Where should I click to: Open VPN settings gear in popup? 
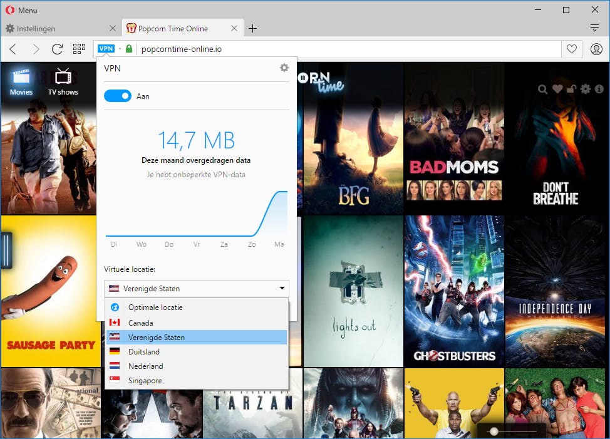pos(284,68)
